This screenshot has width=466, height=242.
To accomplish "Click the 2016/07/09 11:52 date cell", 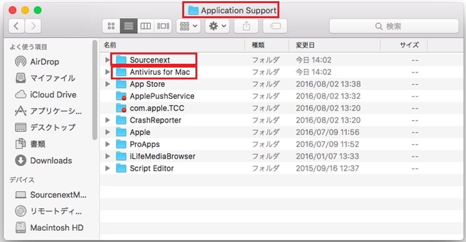I will [327, 144].
